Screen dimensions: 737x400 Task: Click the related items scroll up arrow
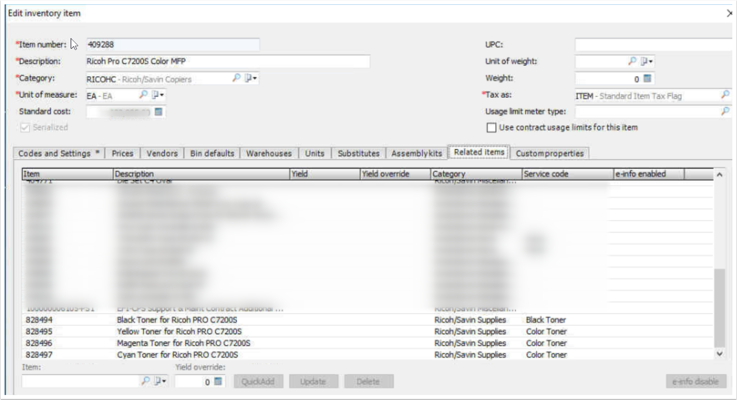click(719, 175)
